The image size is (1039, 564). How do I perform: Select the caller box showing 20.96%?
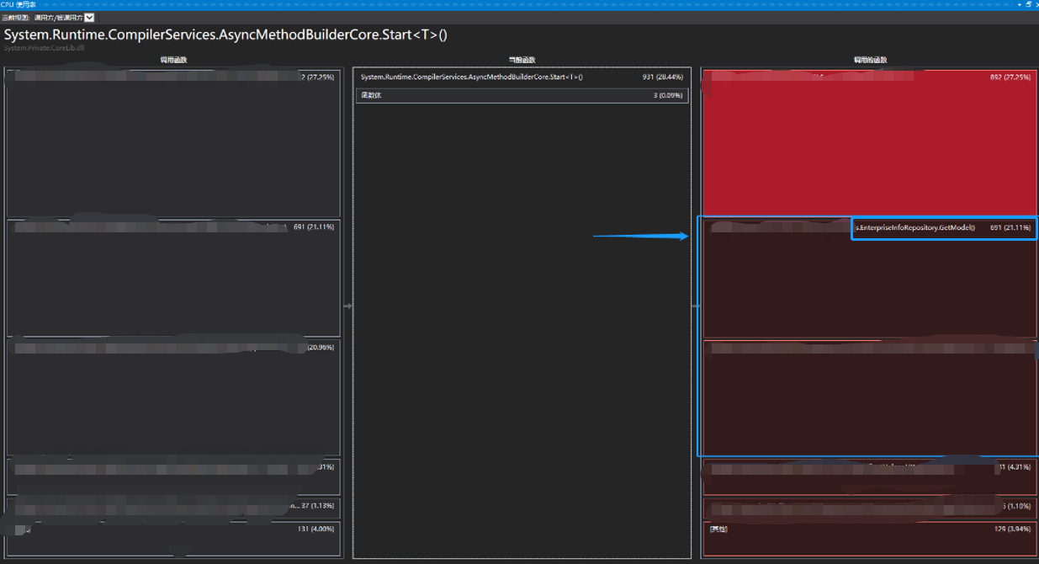click(173, 396)
